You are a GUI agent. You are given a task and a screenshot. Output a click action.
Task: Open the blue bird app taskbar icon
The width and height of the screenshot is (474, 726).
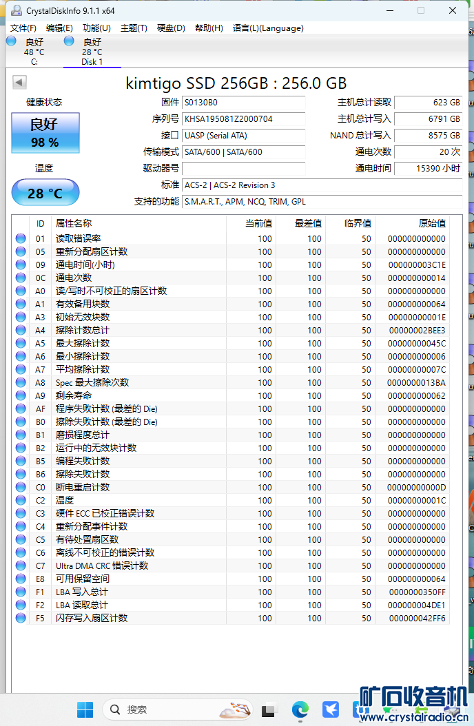[331, 709]
